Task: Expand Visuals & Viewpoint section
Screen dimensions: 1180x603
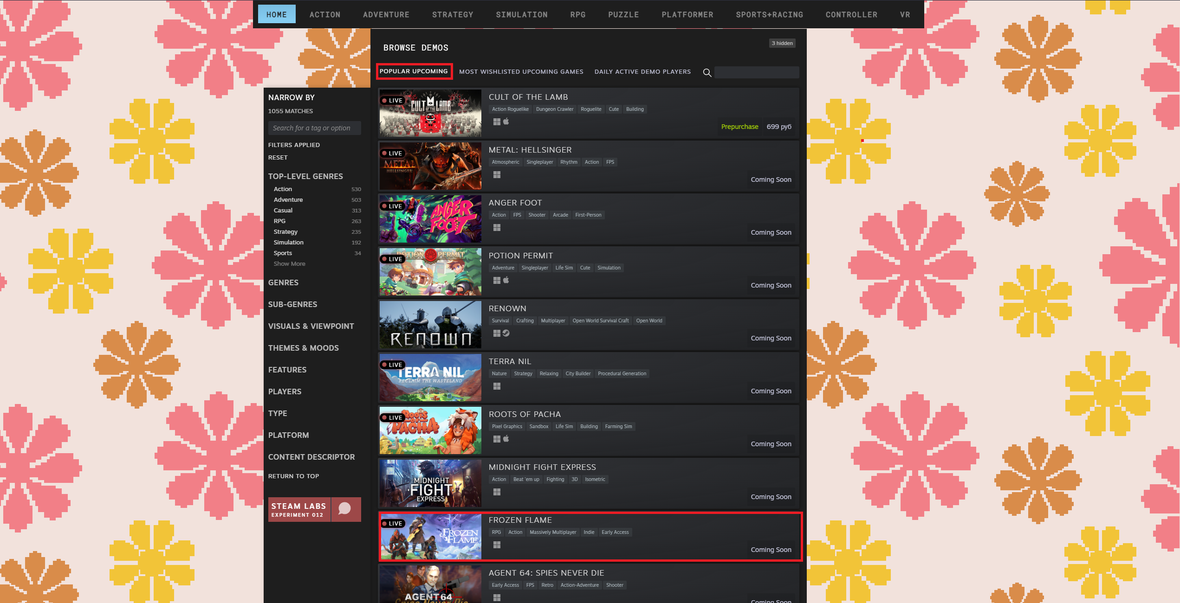Action: click(x=311, y=326)
